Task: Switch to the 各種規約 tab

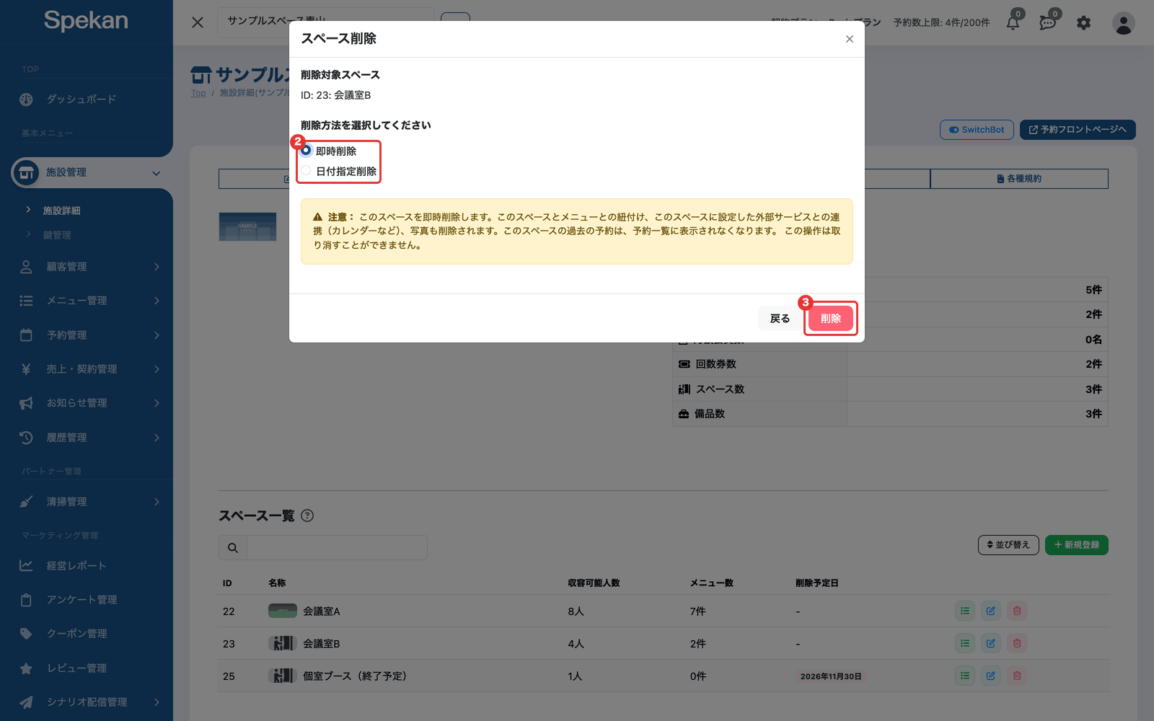Action: (x=1019, y=179)
